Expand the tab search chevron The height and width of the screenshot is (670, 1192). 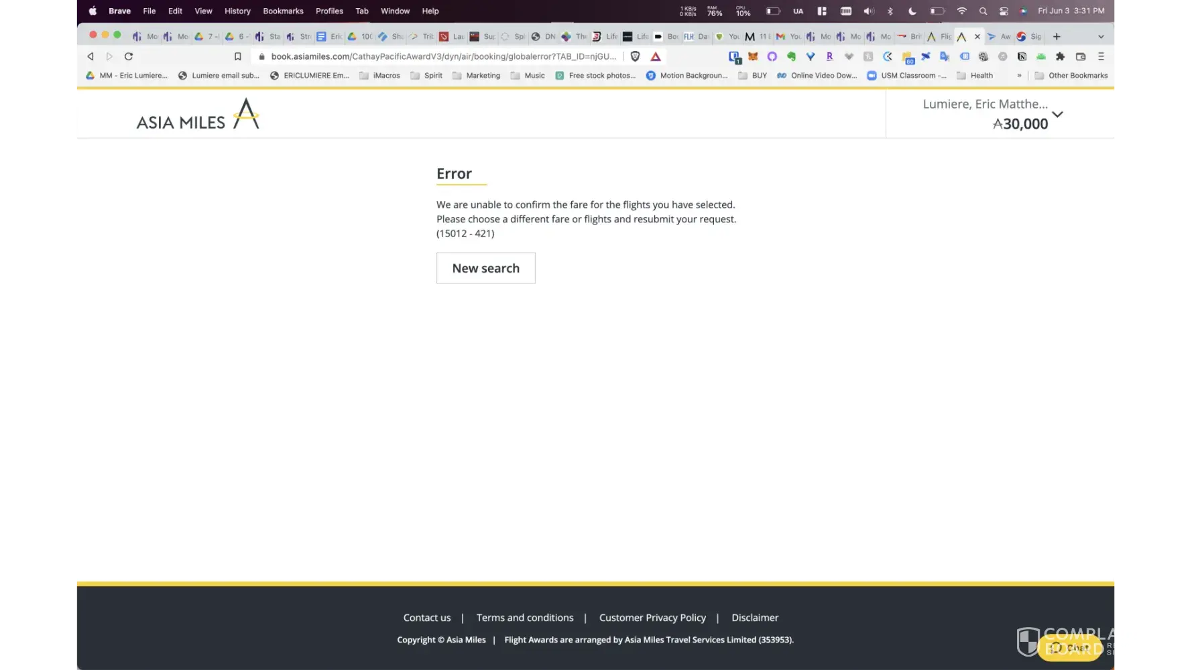pyautogui.click(x=1101, y=36)
